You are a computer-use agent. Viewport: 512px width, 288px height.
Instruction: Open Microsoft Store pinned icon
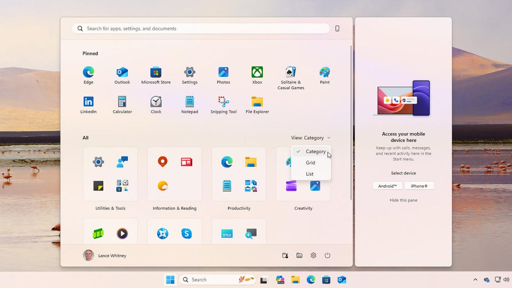tap(156, 72)
